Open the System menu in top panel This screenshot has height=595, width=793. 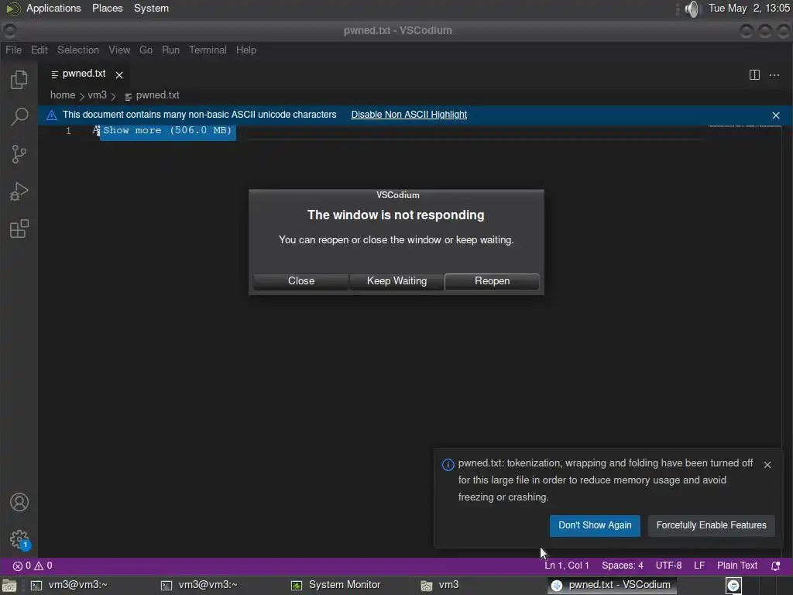151,9
